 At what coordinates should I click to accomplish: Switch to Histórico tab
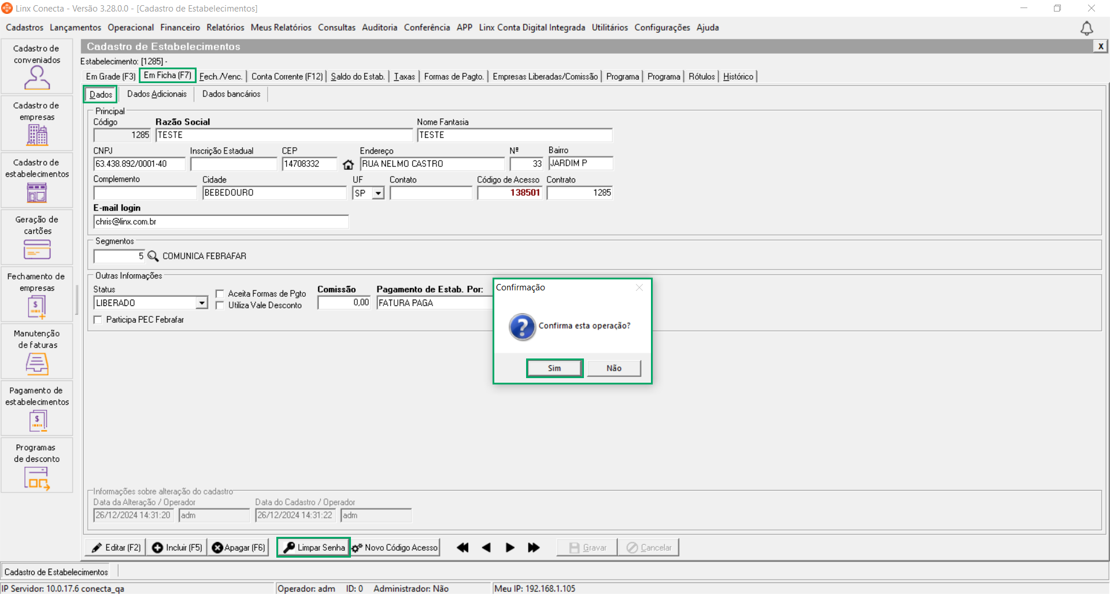coord(738,76)
